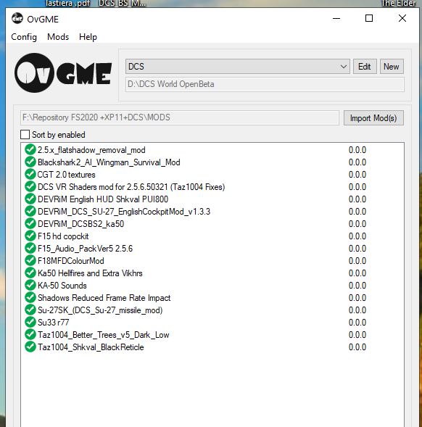Click green check icon for CGT 2.0 textures
This screenshot has width=422, height=427.
click(30, 174)
